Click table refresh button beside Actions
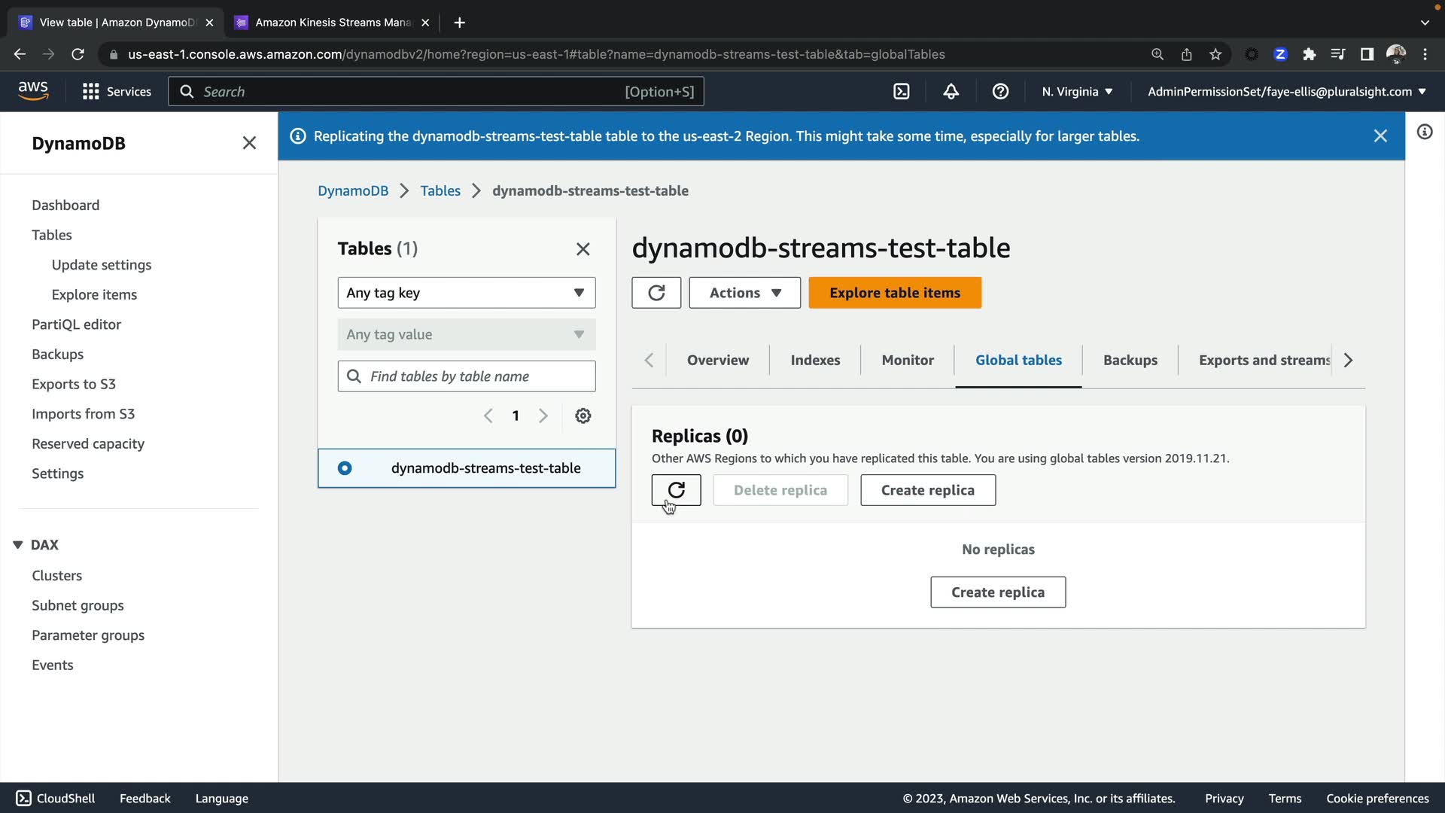This screenshot has width=1445, height=813. (x=656, y=293)
